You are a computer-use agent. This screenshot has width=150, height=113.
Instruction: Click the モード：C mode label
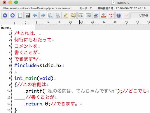[x=86, y=8]
